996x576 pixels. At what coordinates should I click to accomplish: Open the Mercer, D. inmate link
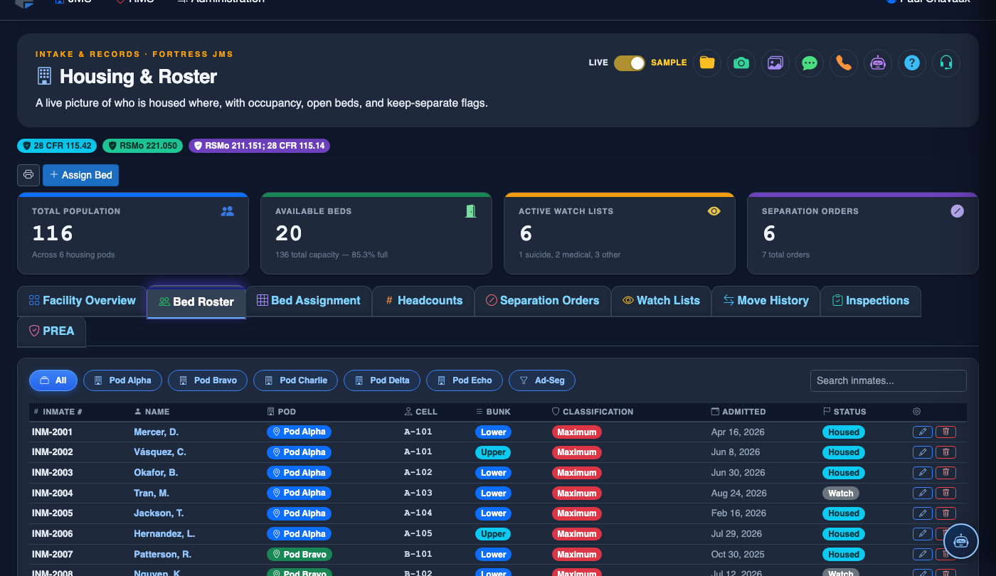point(156,432)
